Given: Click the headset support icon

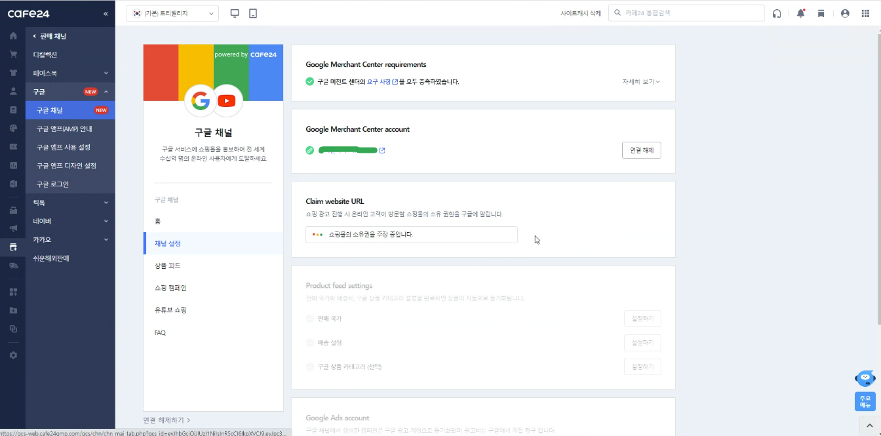Looking at the screenshot, I should click(x=777, y=13).
